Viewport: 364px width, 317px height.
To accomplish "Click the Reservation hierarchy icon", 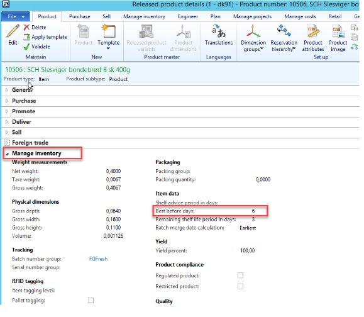I will [x=284, y=31].
